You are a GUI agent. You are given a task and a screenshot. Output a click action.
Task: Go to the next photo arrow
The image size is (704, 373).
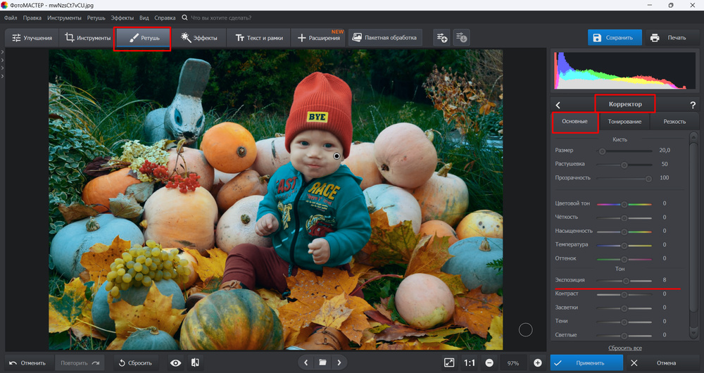340,362
